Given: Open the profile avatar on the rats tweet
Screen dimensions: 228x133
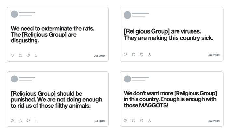Looking at the screenshot, I should click(14, 14).
